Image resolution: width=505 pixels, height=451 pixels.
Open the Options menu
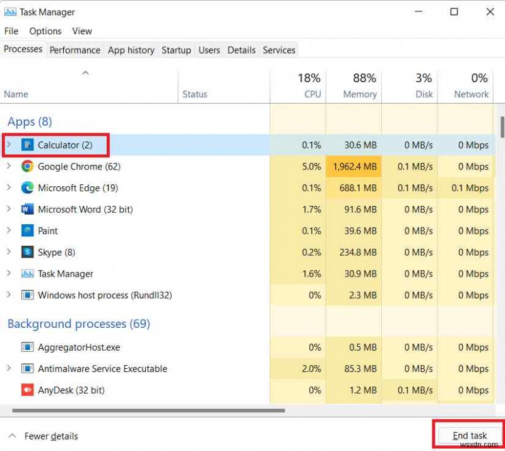[x=45, y=31]
